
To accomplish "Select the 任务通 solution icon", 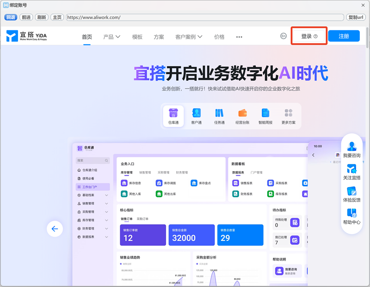I will [x=219, y=113].
